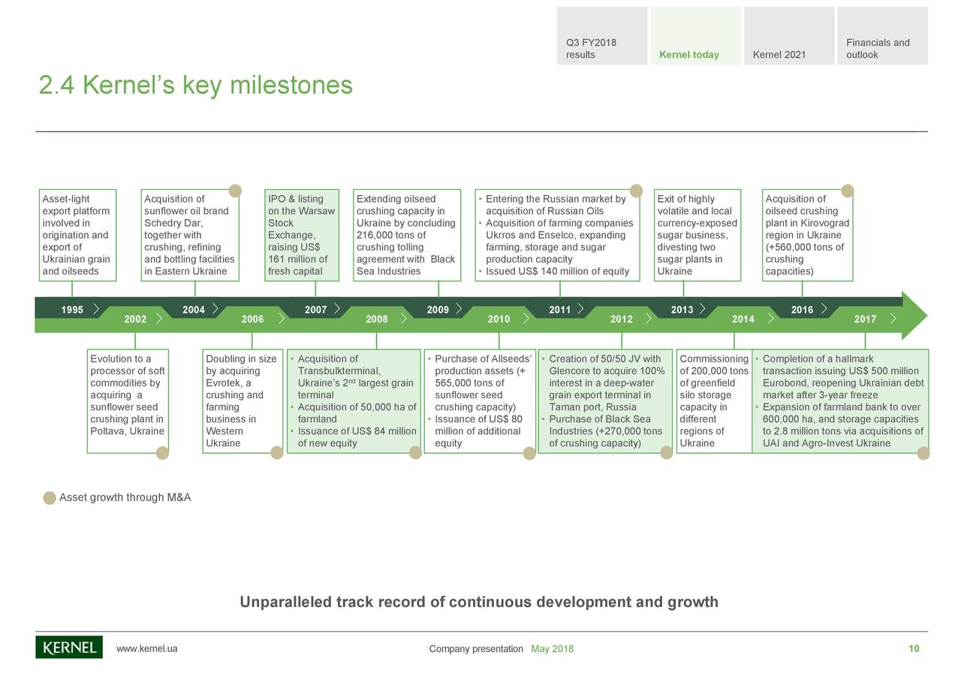Click the M&A dot below the Transbulkterminal box

point(415,452)
